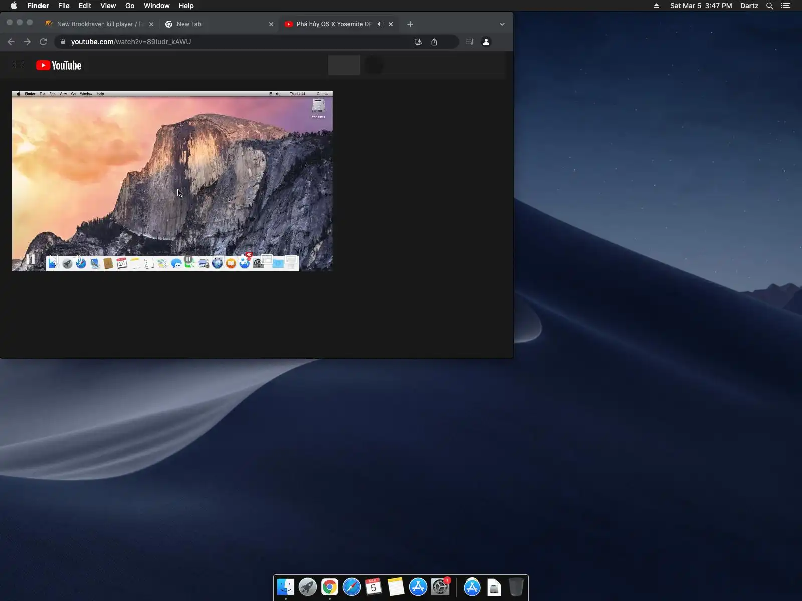This screenshot has height=601, width=802.
Task: Go back to the previous page
Action: (11, 42)
